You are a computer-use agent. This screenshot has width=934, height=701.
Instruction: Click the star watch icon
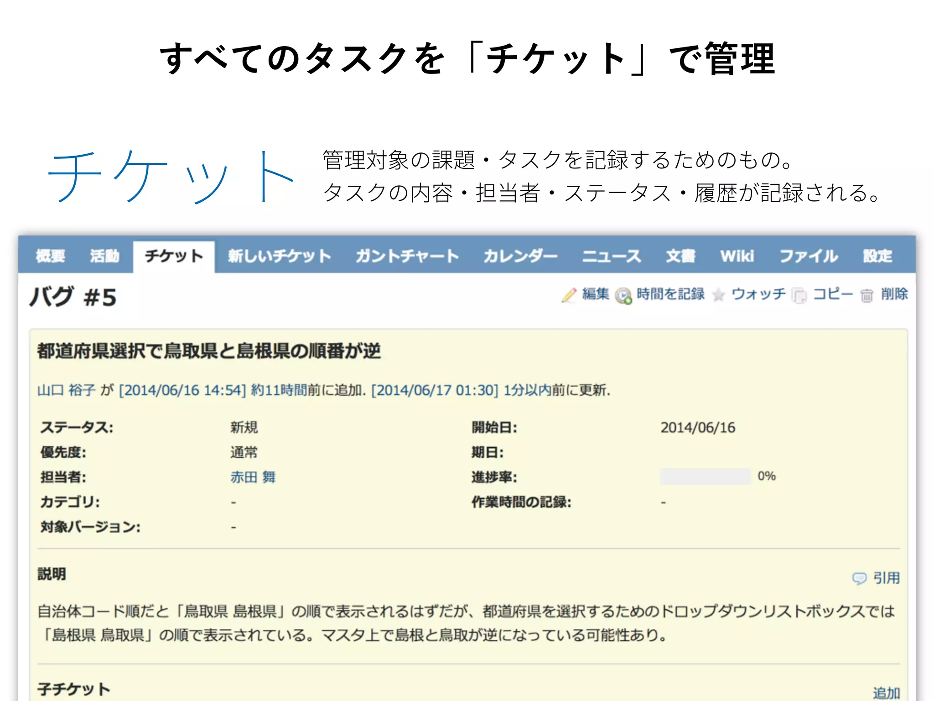click(x=718, y=295)
